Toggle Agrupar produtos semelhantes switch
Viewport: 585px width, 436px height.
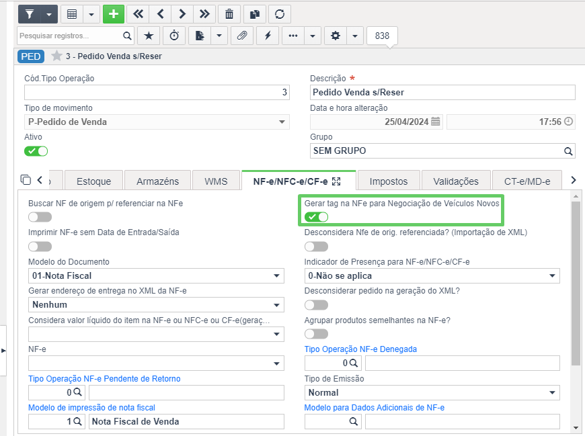pos(316,334)
